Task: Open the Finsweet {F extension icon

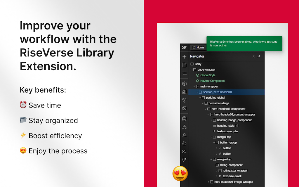Action: point(184,160)
